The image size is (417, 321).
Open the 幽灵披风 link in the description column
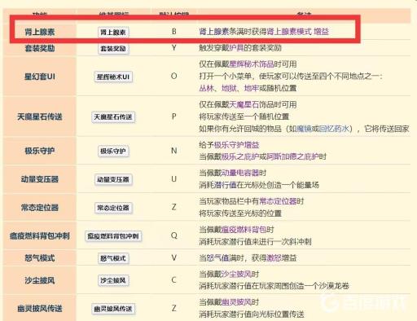(x=236, y=302)
